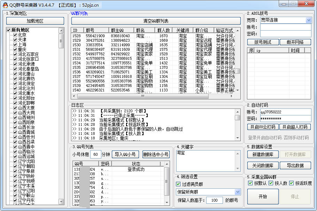The image size is (317, 211).
Task: Uncheck the 所有地区 checkbox
Action: pos(9,30)
